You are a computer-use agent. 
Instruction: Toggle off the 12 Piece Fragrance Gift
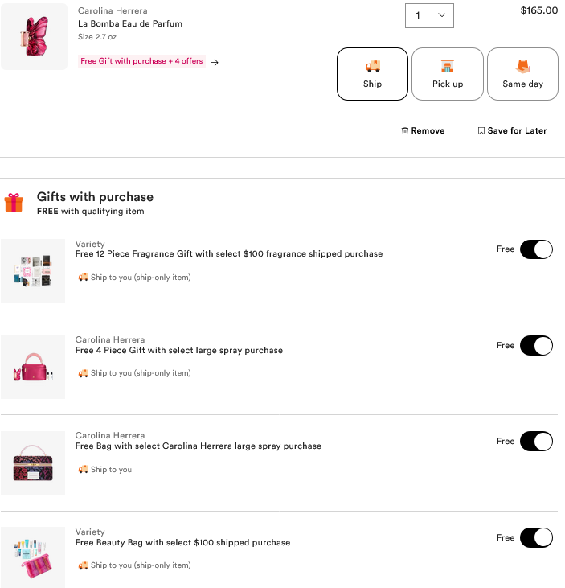(x=536, y=249)
